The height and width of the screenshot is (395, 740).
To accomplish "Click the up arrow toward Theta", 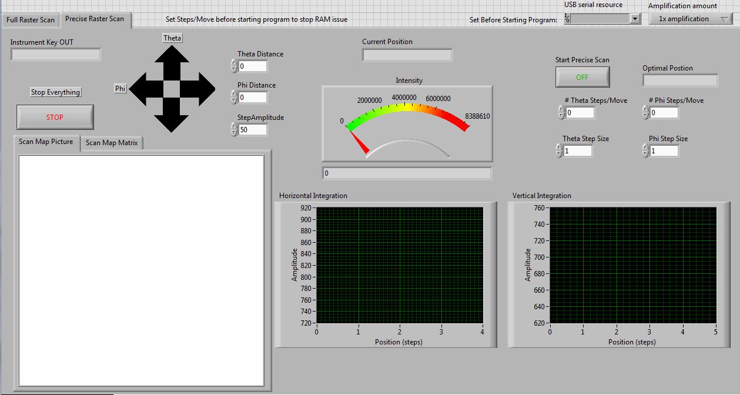I will click(171, 56).
